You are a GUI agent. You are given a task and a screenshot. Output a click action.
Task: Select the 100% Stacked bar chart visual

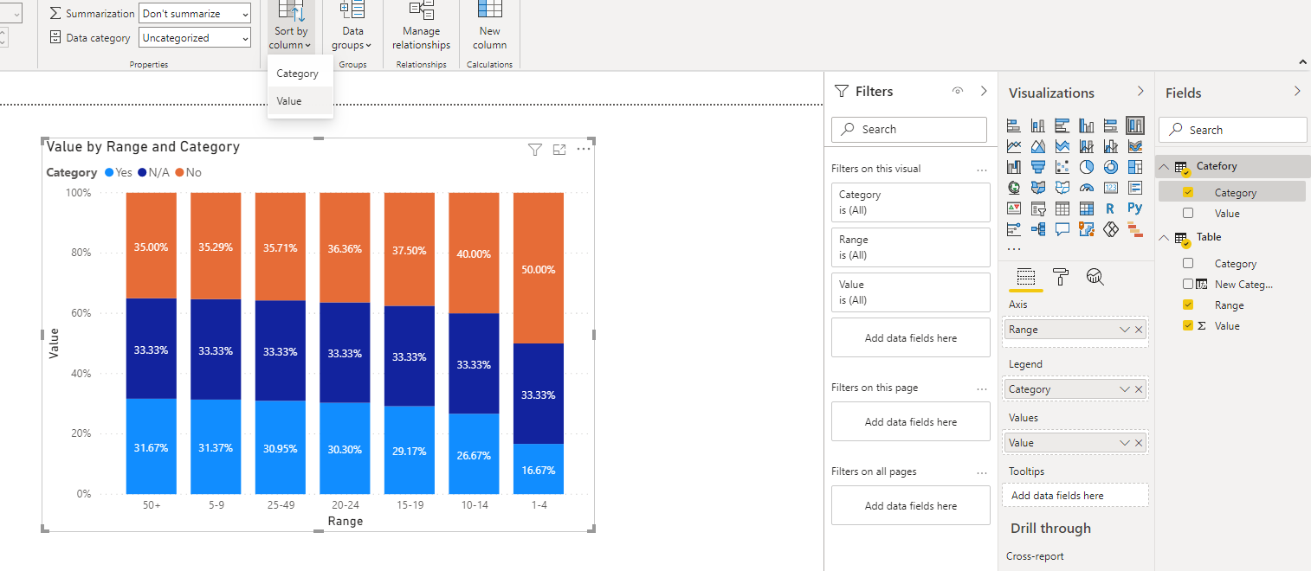pos(1111,125)
